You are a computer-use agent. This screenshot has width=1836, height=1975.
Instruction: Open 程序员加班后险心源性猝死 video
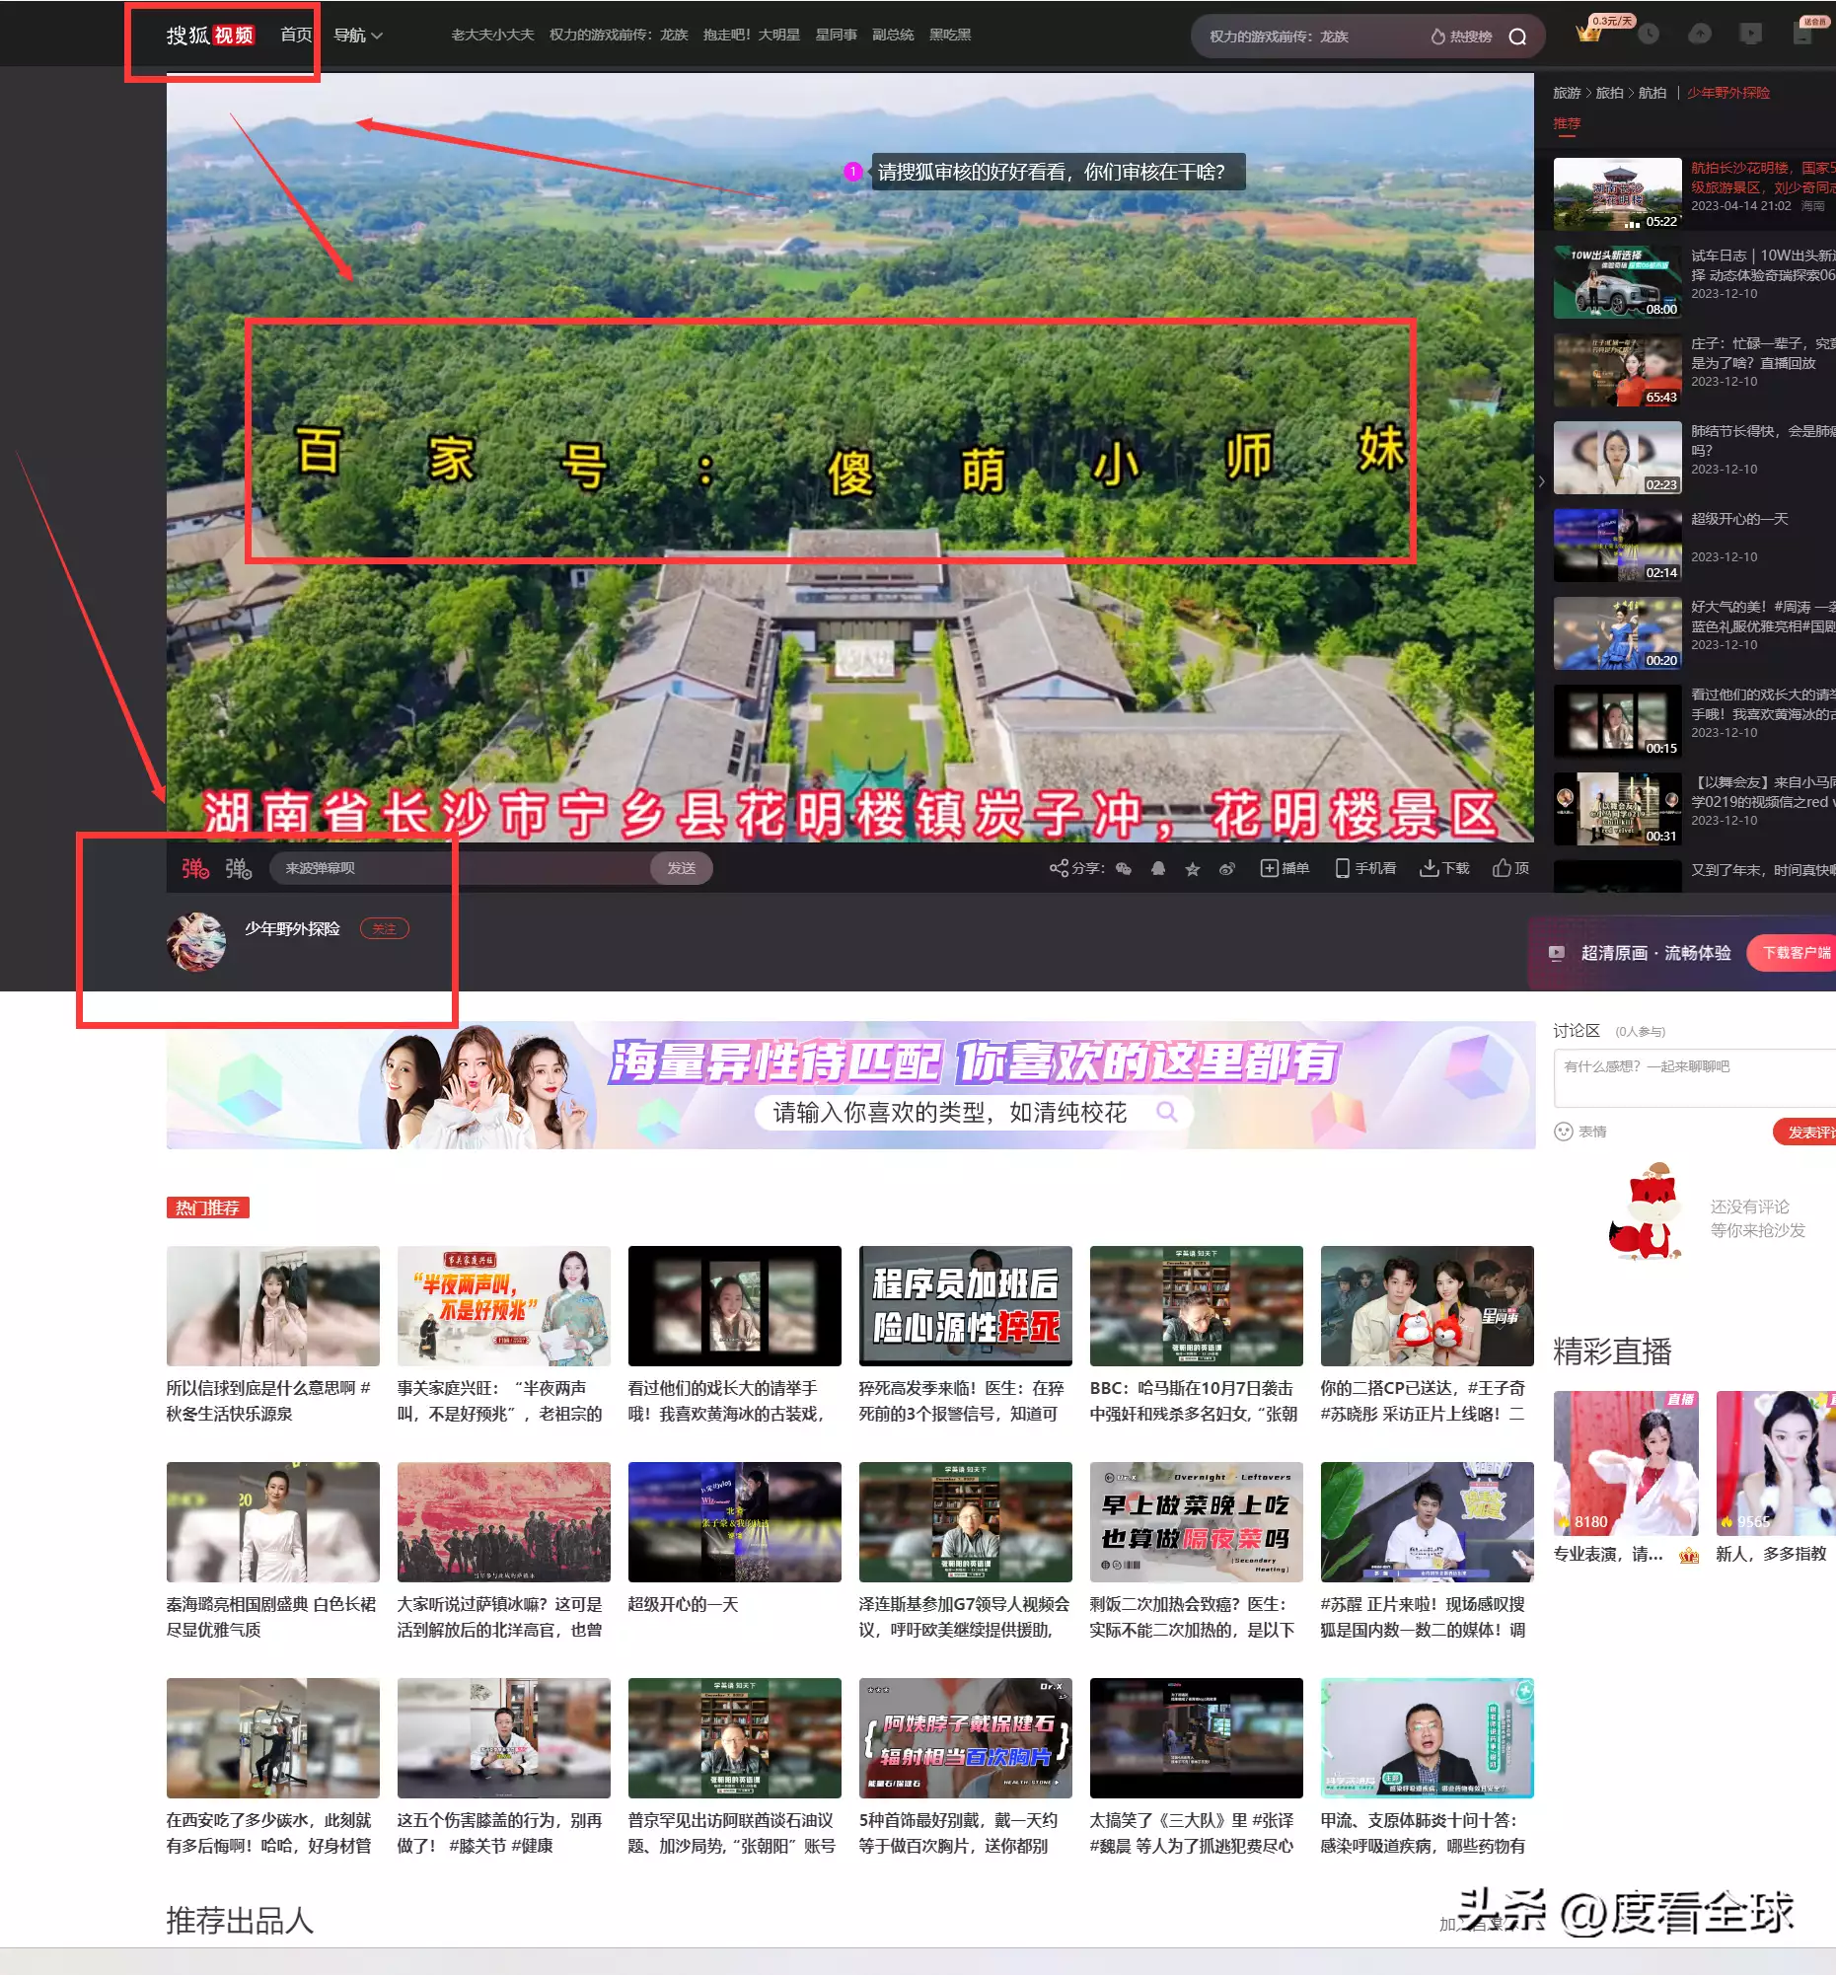tap(965, 1305)
